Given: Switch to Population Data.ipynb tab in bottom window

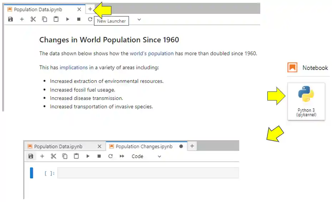Looking at the screenshot, I should (65, 146).
